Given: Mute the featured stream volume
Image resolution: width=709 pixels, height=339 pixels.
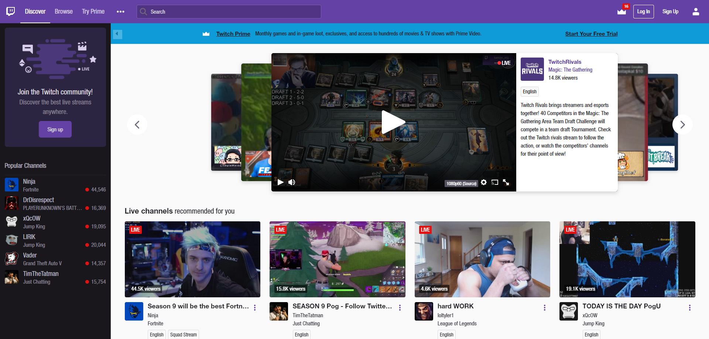Looking at the screenshot, I should 292,182.
